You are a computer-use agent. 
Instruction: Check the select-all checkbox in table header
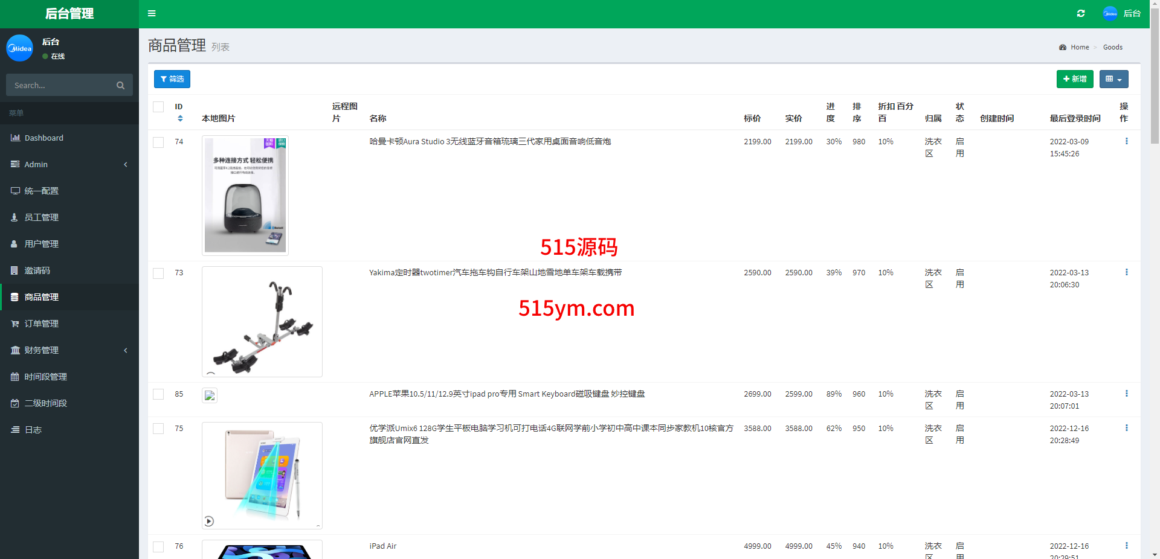click(158, 107)
